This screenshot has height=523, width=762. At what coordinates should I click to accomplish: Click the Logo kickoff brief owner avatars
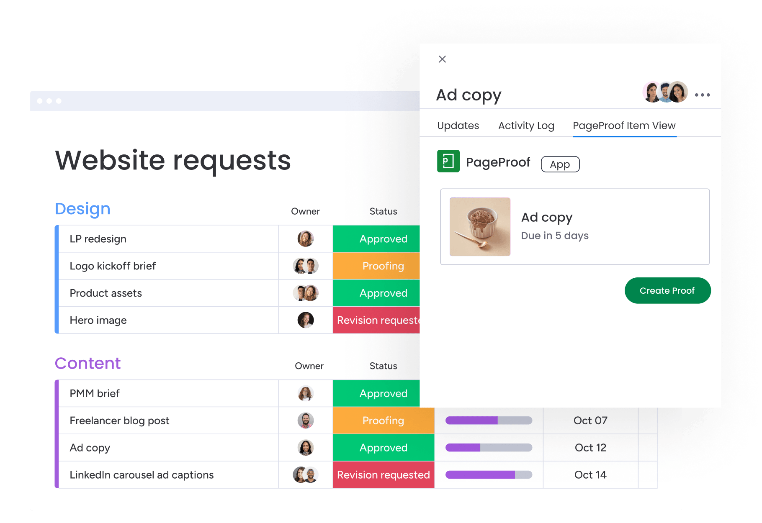point(305,266)
